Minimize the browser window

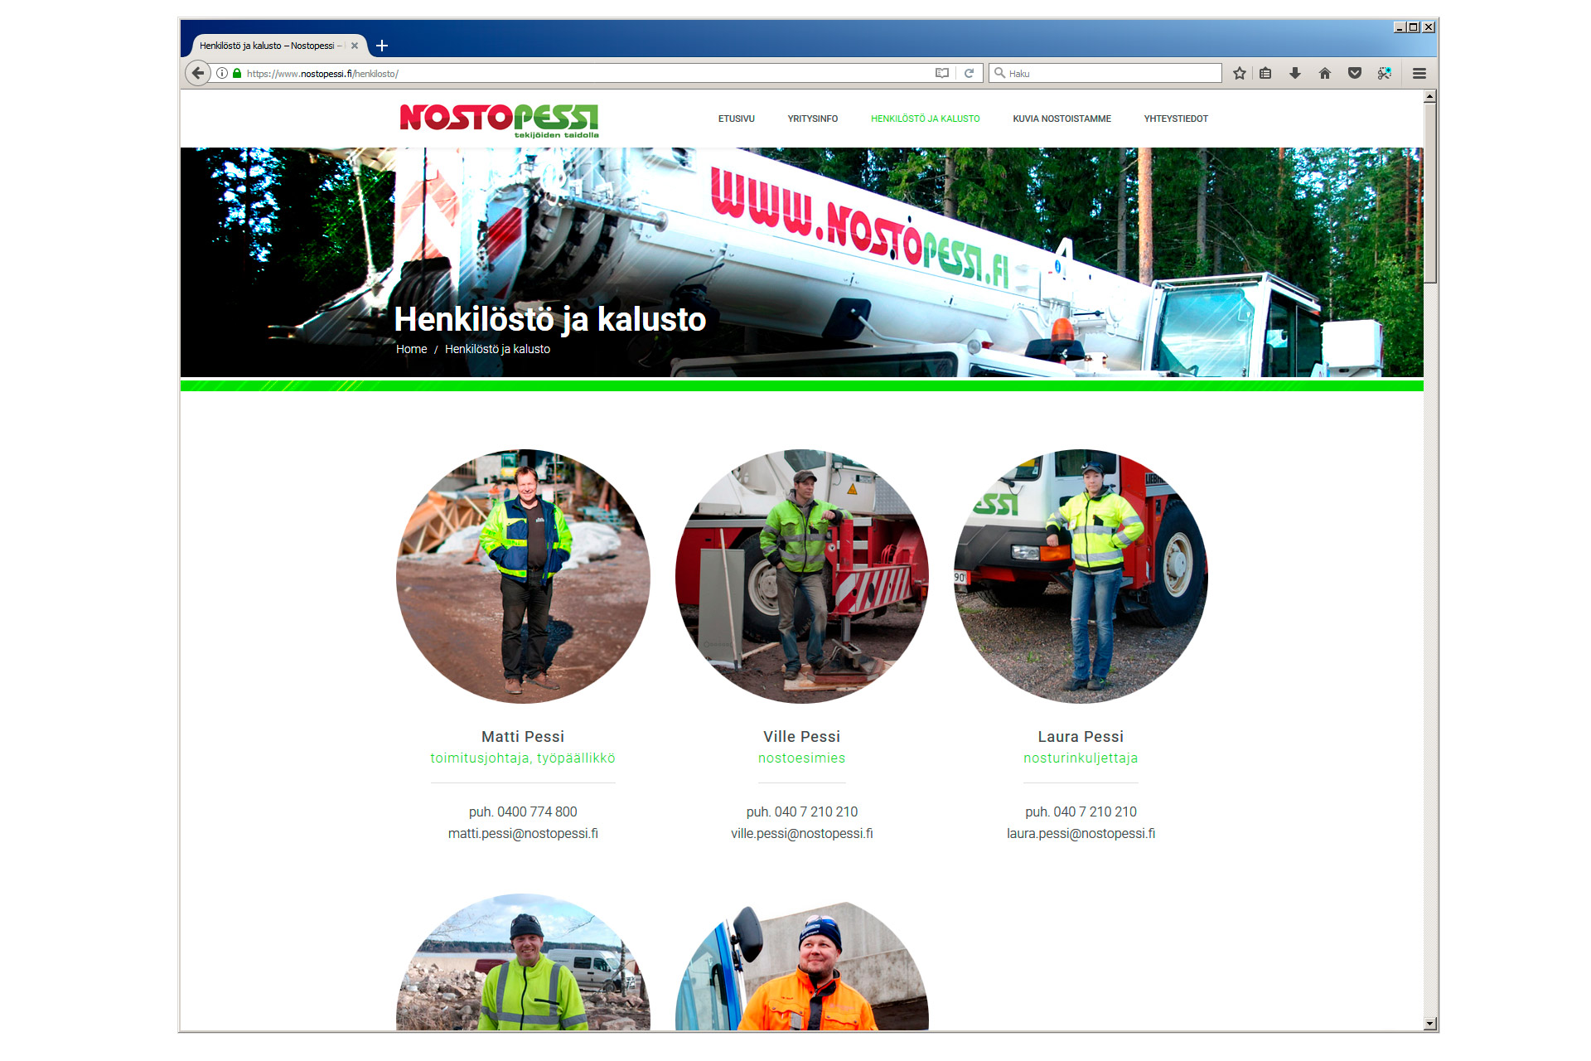[x=1400, y=27]
